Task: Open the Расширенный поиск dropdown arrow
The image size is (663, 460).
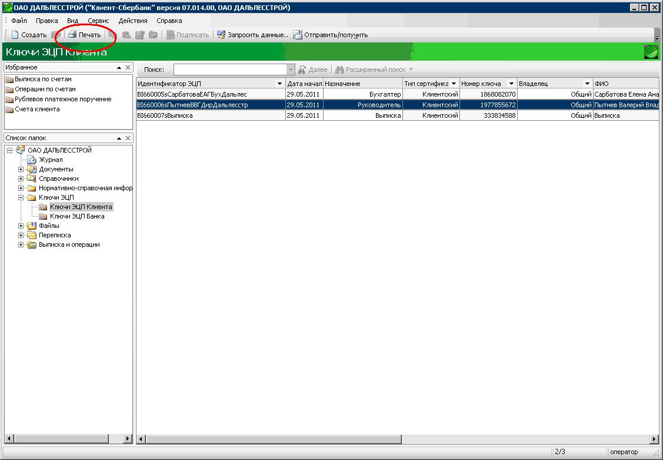Action: click(x=411, y=70)
